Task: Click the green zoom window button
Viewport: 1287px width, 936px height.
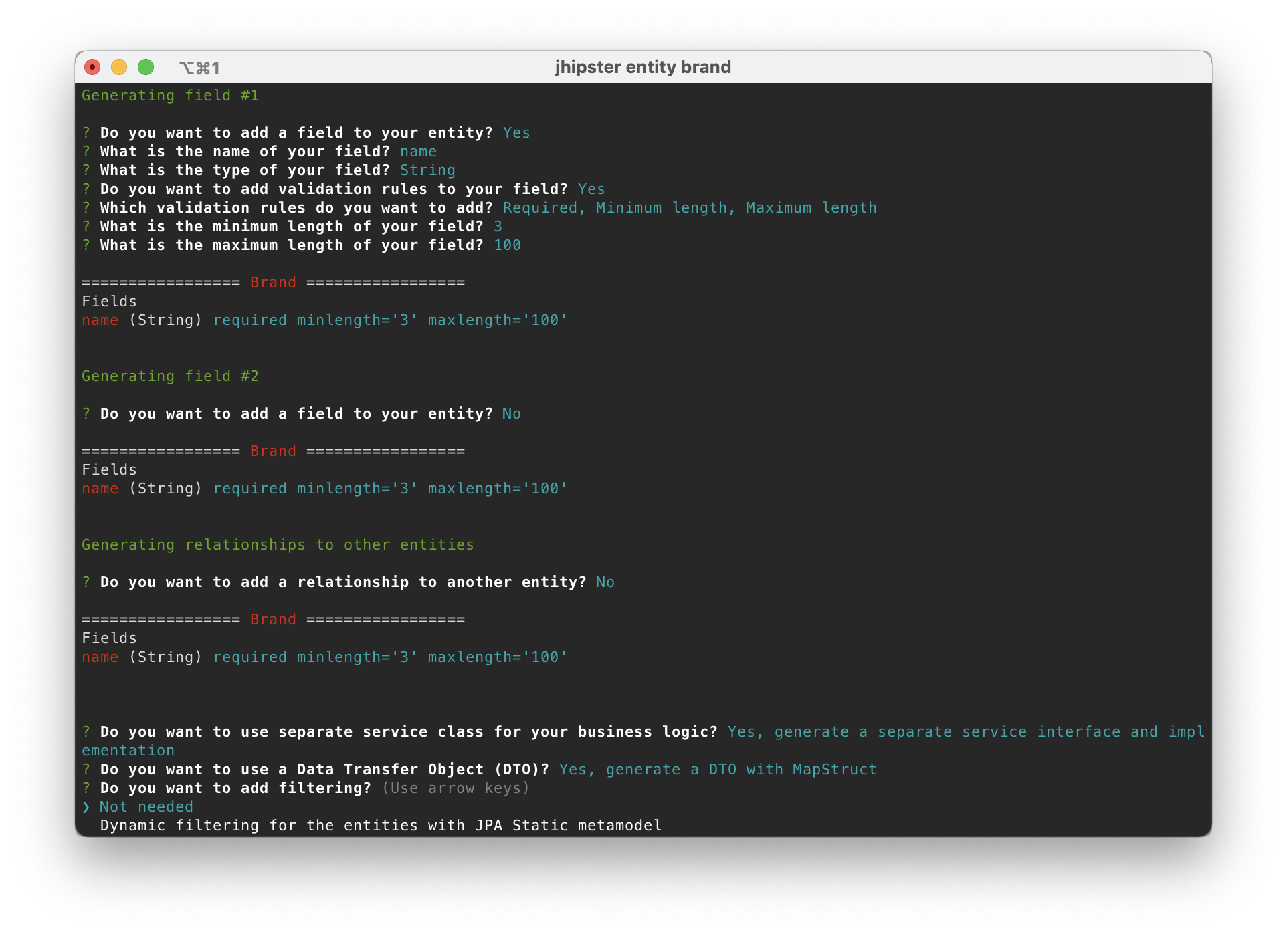Action: click(146, 67)
